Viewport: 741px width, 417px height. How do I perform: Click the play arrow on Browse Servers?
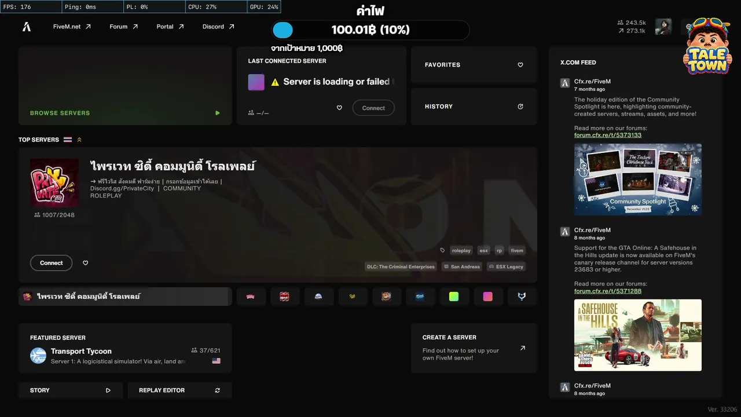[218, 113]
